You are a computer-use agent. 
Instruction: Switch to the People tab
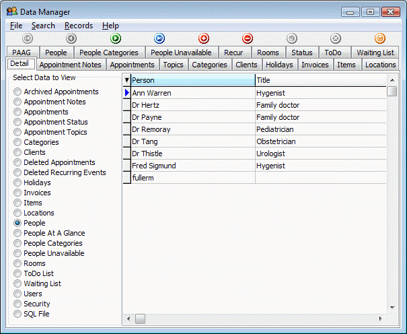coord(56,53)
